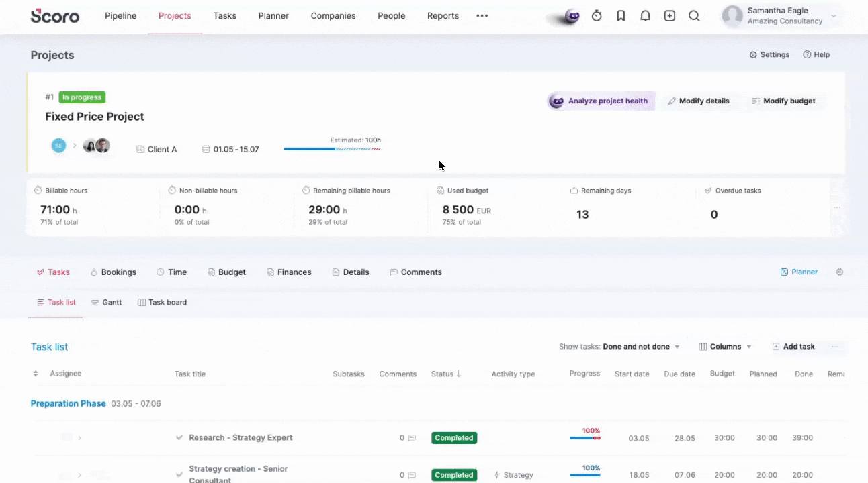Expand assignee chevron in Strategy creation row
The image size is (868, 483).
pyautogui.click(x=79, y=475)
